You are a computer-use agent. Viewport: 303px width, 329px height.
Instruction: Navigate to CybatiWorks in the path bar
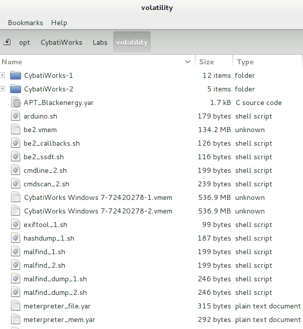[x=61, y=42]
